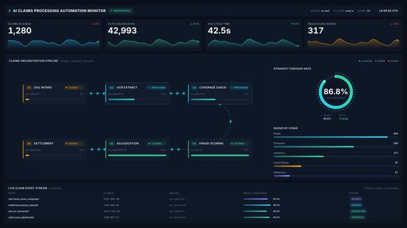This screenshot has width=407, height=228.
Task: Select the settlement.payout_queued event row
Action: tap(203, 205)
